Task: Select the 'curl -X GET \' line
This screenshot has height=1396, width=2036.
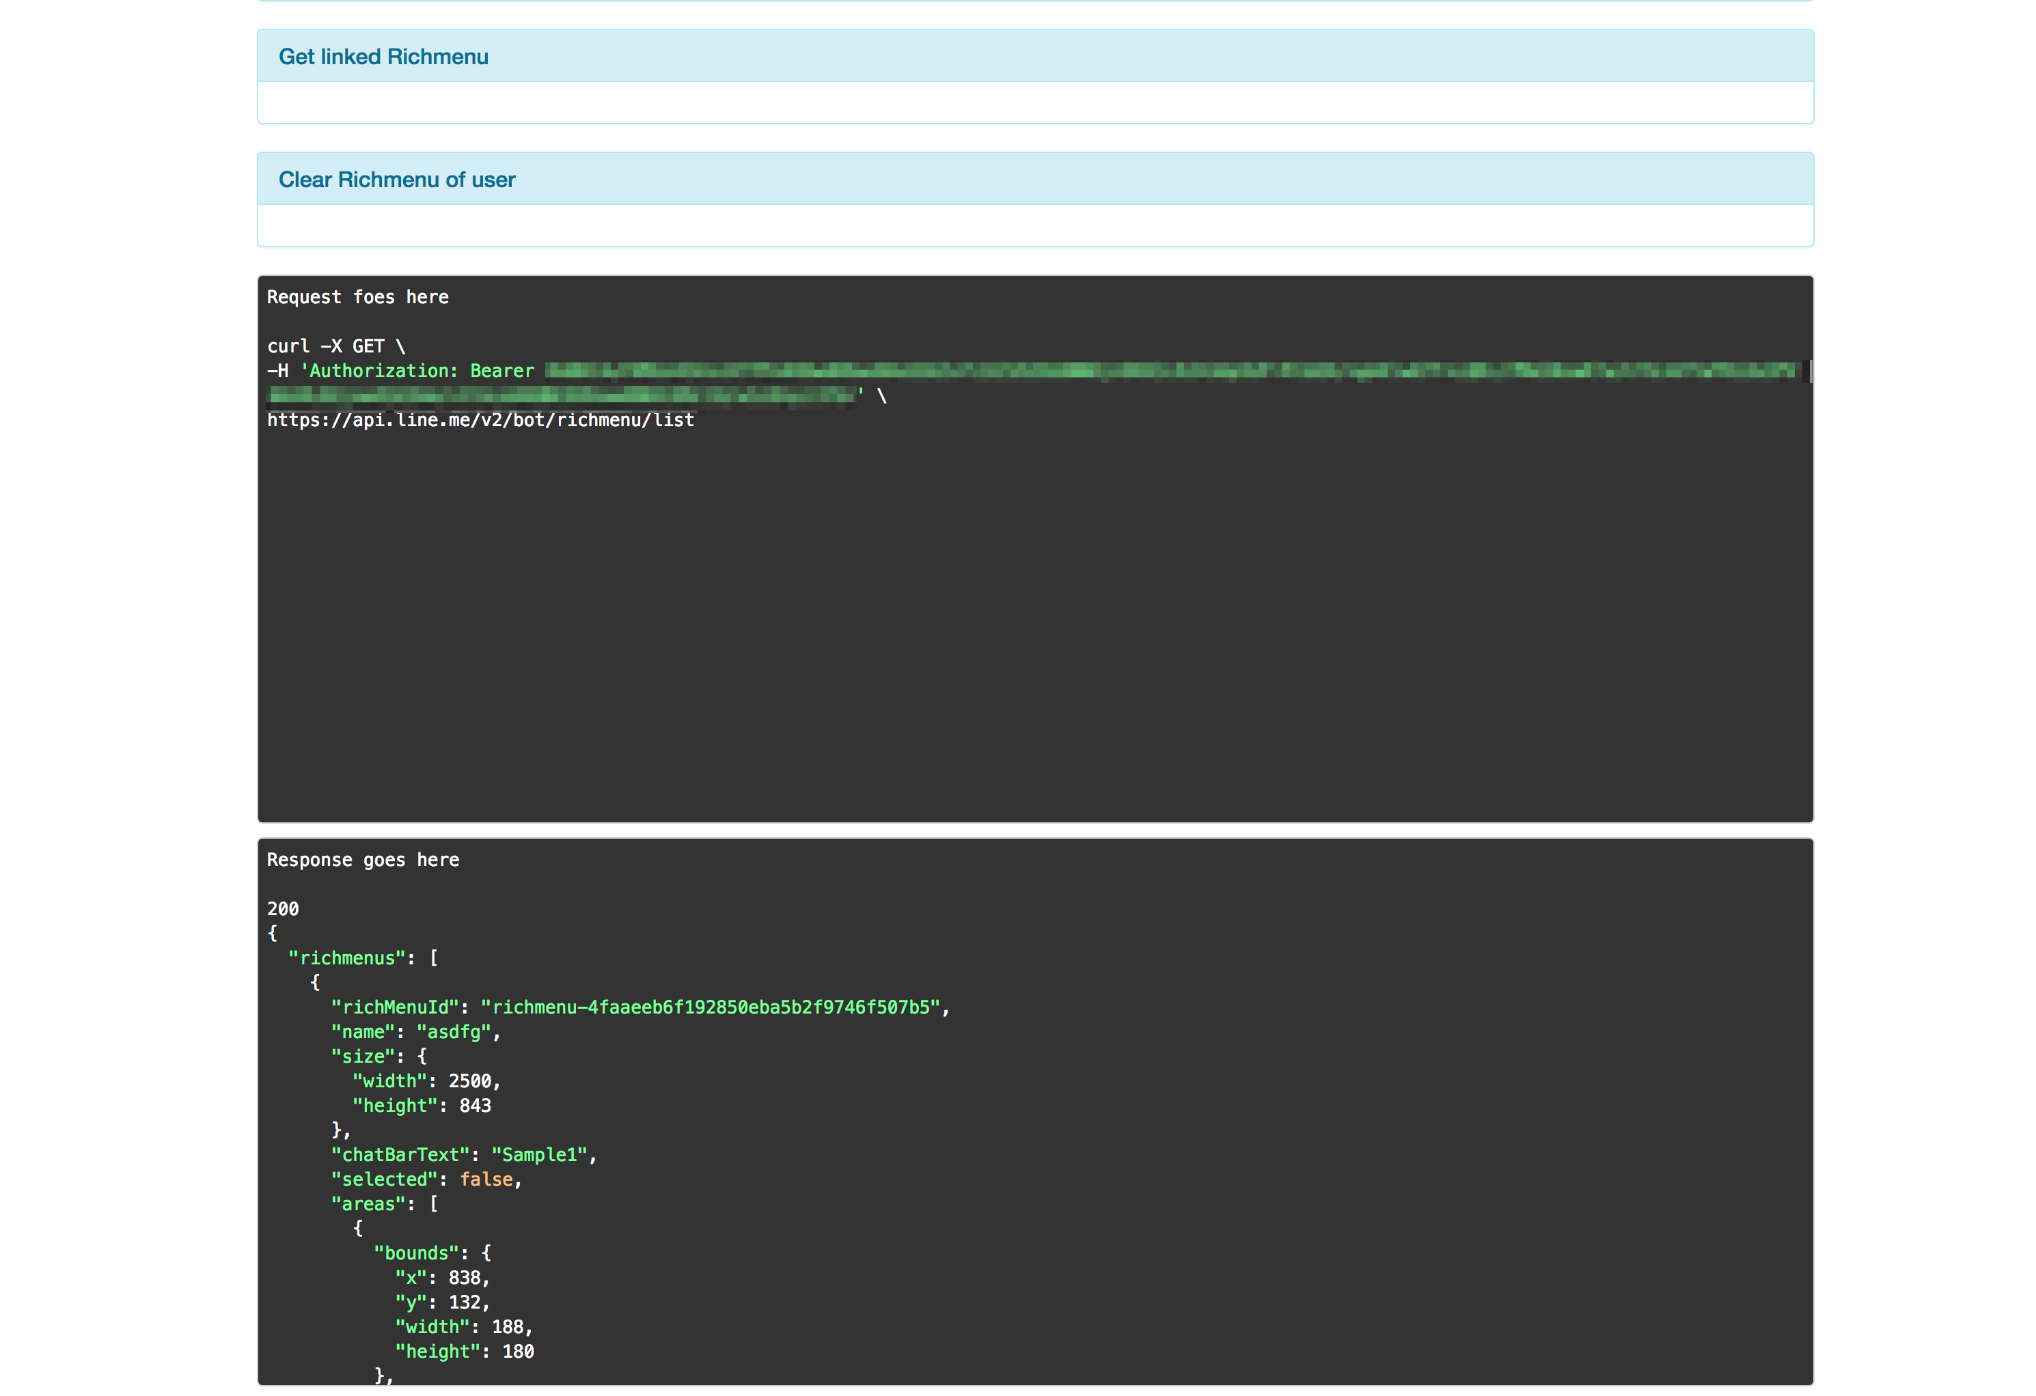Action: (x=336, y=346)
